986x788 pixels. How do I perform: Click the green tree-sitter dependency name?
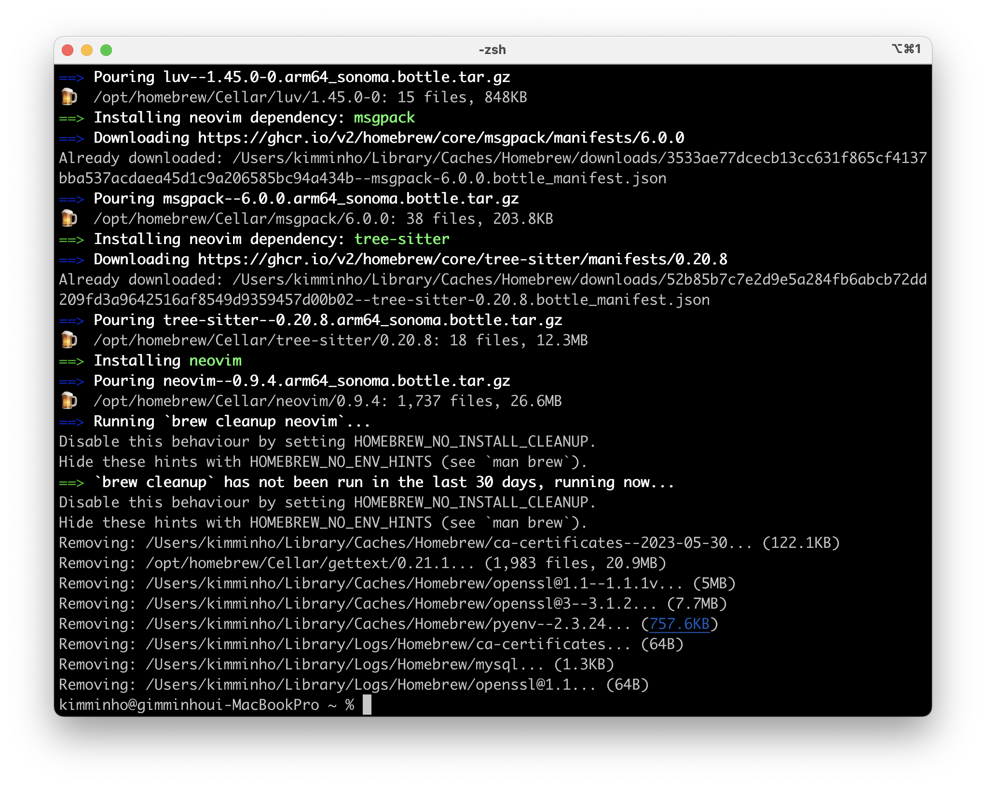coord(402,239)
